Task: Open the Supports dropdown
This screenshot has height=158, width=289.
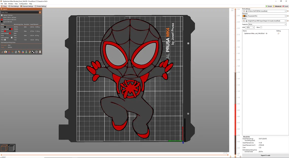Action: click(267, 24)
